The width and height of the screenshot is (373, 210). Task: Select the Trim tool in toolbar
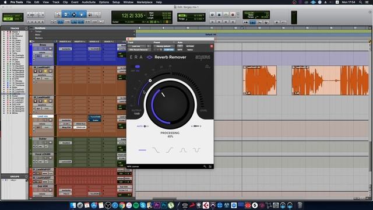(x=66, y=15)
